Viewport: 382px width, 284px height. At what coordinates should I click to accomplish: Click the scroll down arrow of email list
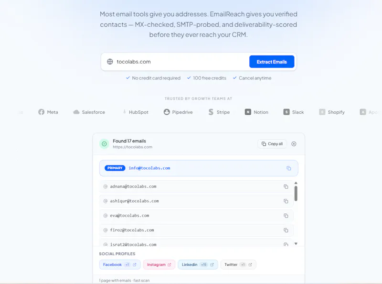[296, 243]
